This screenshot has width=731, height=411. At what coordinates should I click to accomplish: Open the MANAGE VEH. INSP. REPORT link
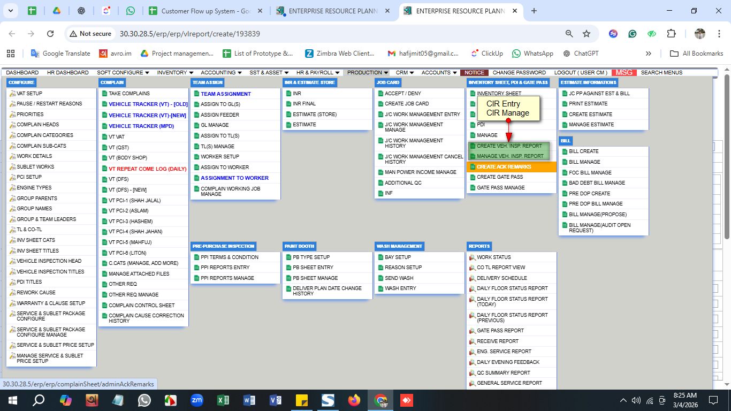pos(509,156)
